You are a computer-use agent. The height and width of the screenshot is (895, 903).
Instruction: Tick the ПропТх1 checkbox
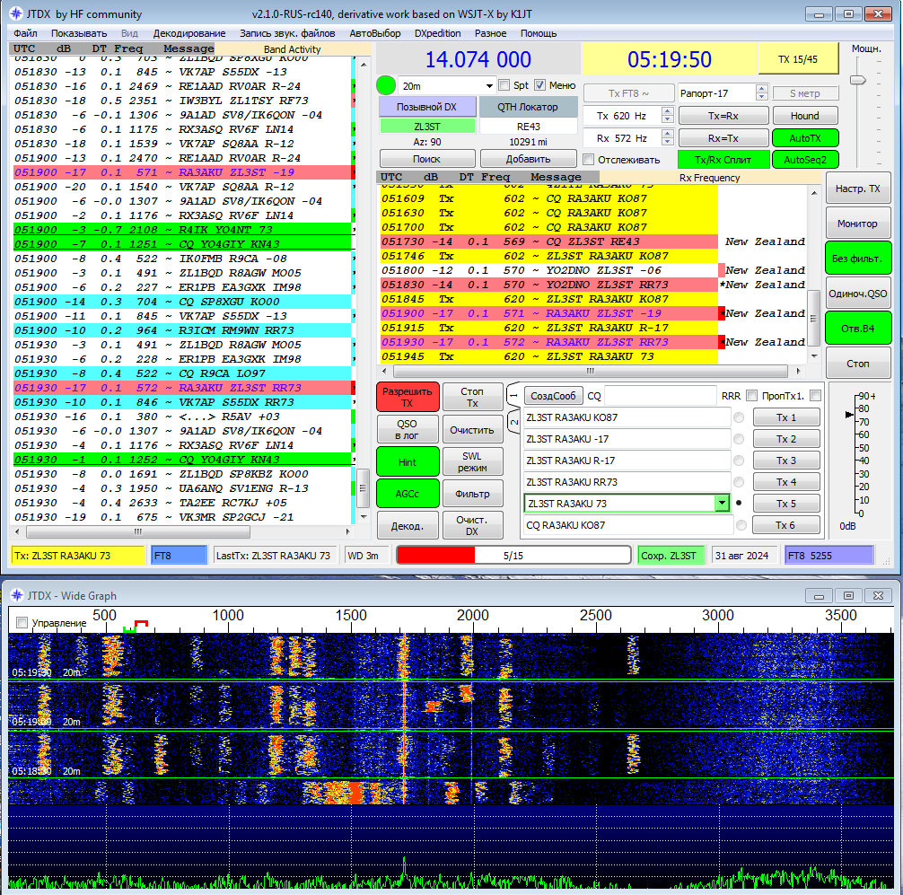(815, 396)
